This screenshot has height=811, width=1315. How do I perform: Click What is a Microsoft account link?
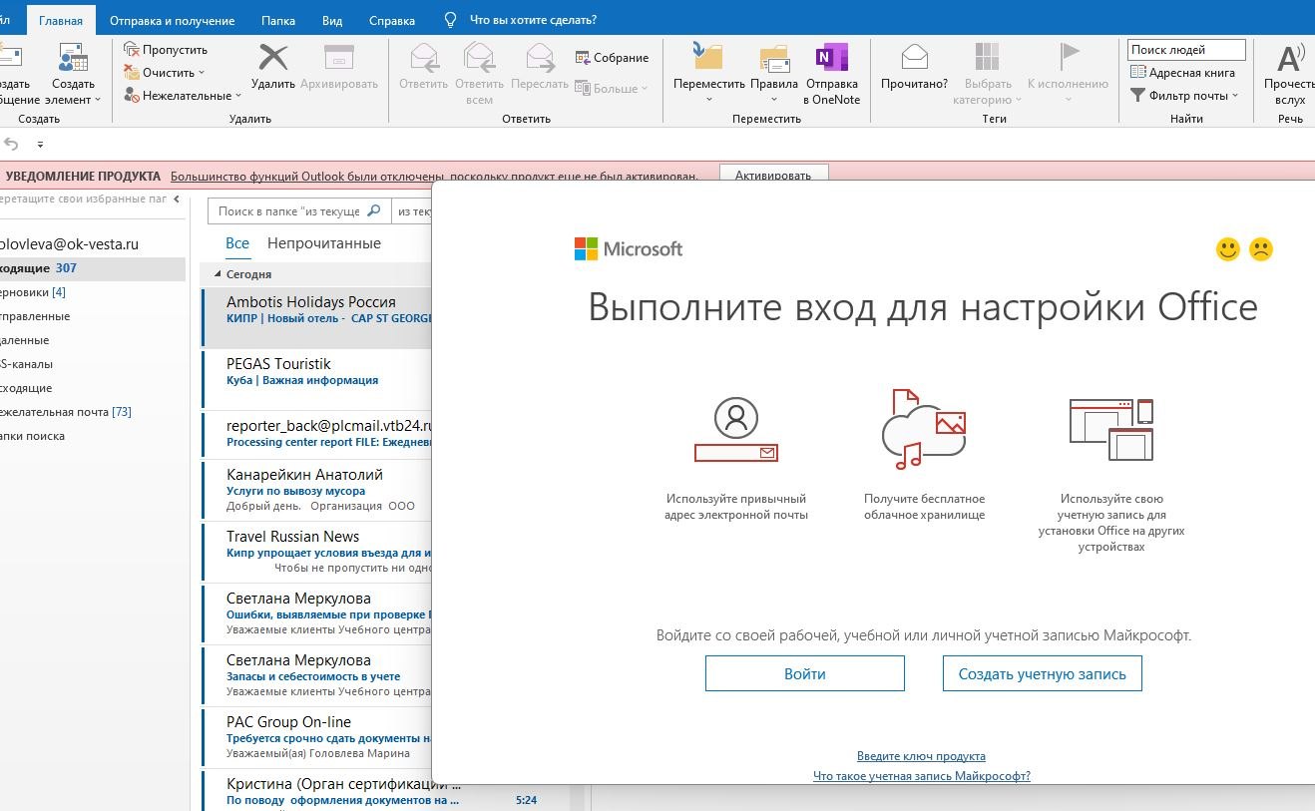[922, 776]
